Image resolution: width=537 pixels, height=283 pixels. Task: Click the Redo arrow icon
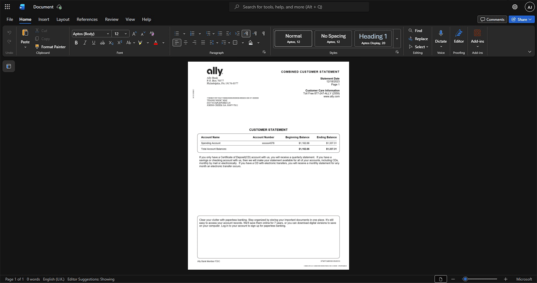[9, 42]
